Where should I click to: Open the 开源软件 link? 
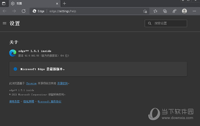(63, 83)
